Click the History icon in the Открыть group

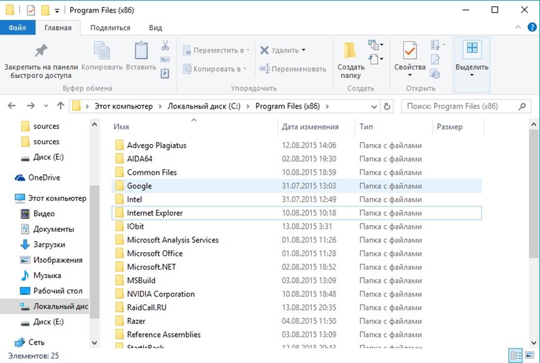pos(435,74)
